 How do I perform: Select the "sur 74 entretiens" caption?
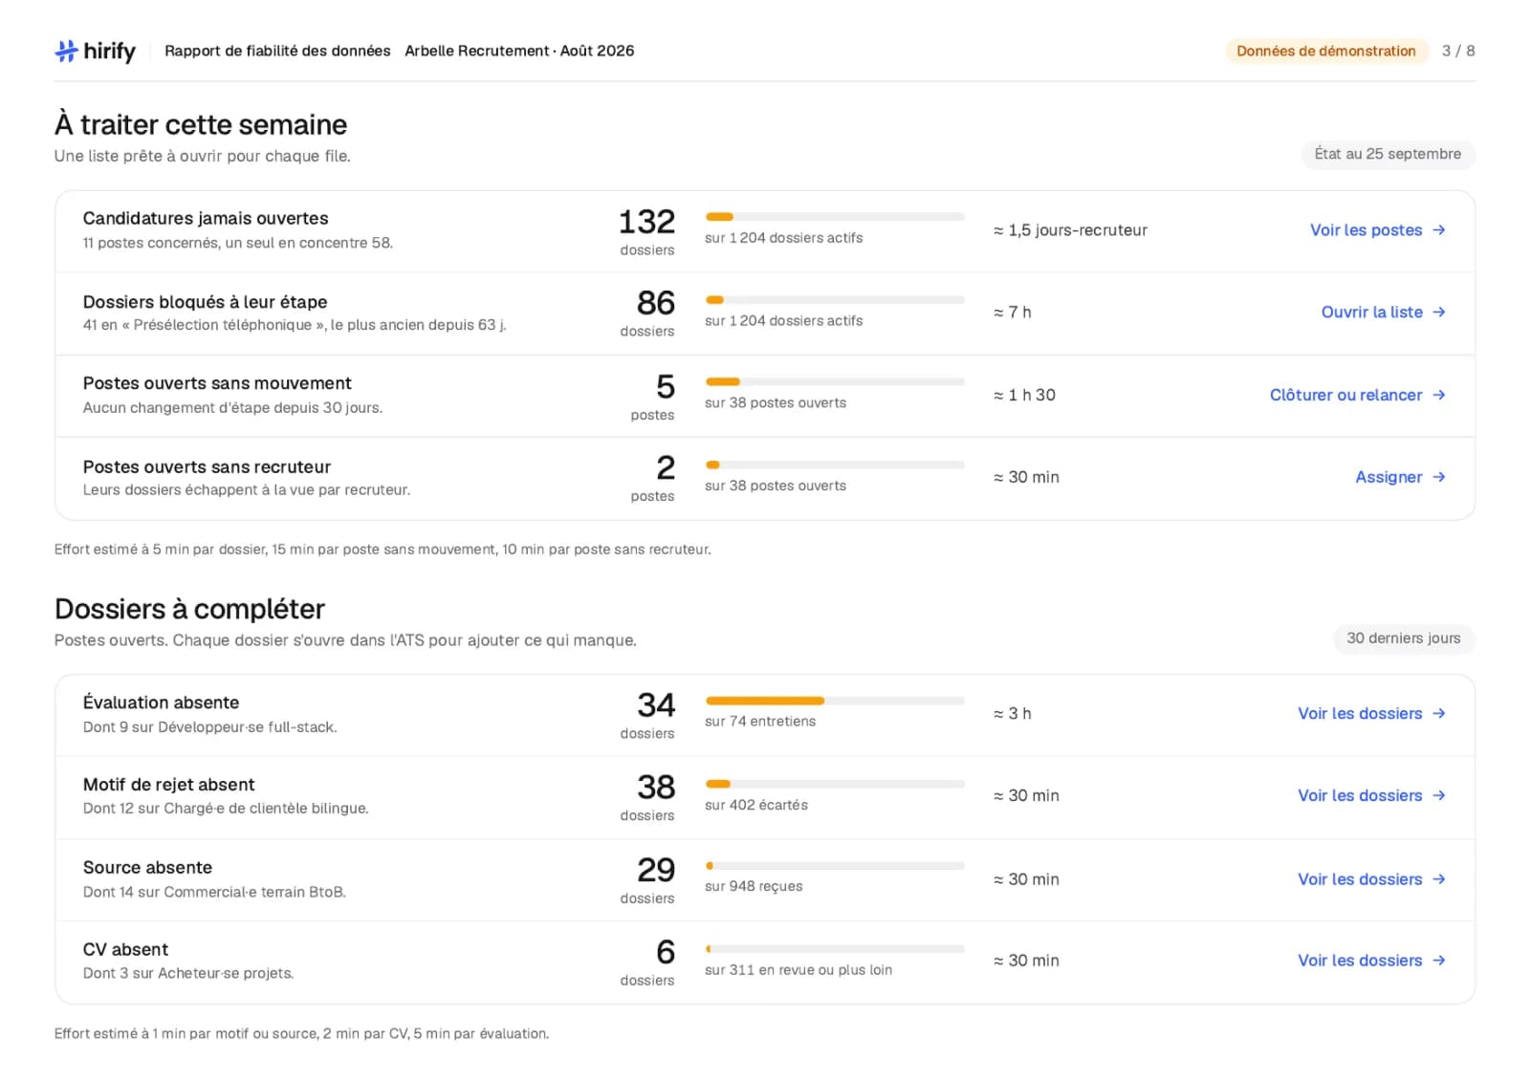[760, 722]
